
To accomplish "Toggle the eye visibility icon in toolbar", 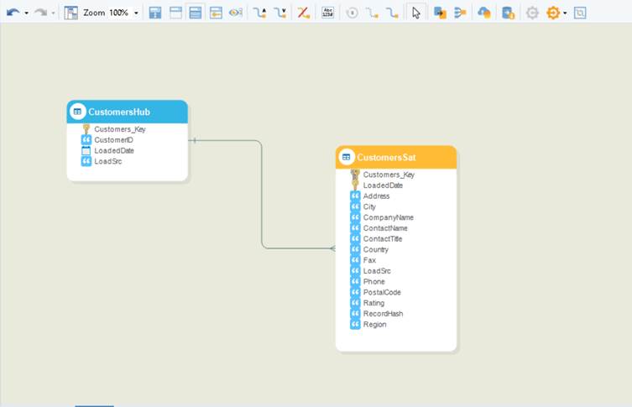I will tap(236, 13).
